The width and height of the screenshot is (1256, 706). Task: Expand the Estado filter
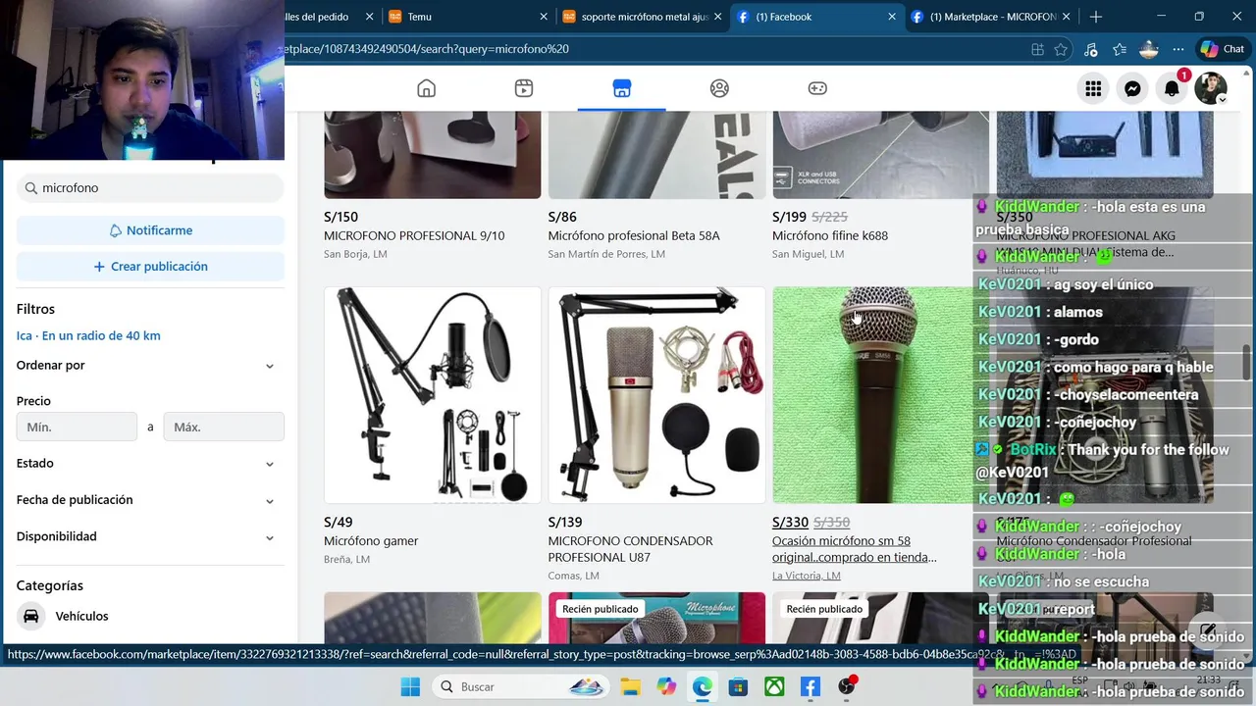click(x=144, y=463)
